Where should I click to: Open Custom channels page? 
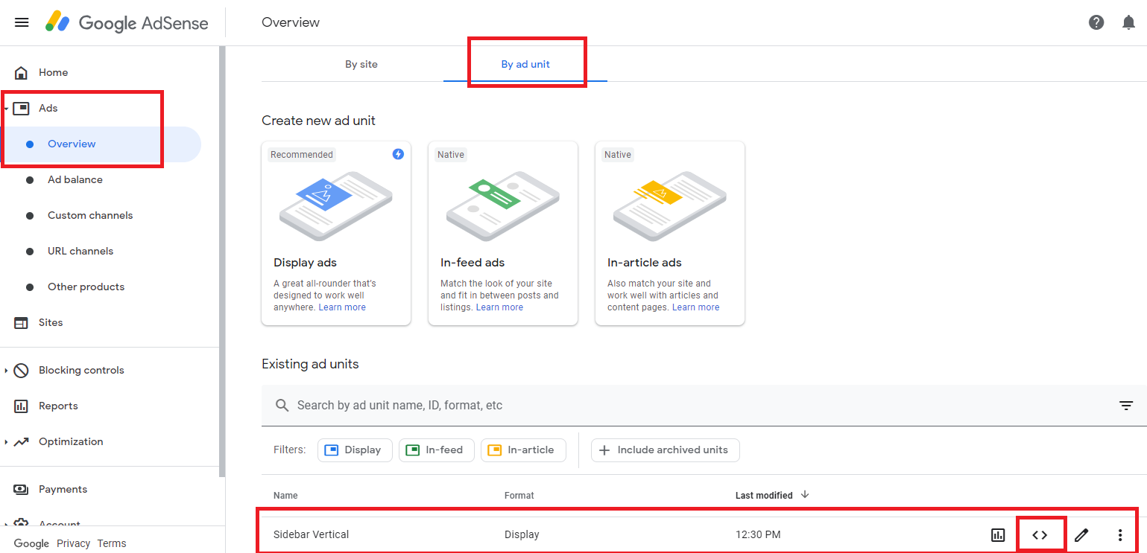coord(90,215)
